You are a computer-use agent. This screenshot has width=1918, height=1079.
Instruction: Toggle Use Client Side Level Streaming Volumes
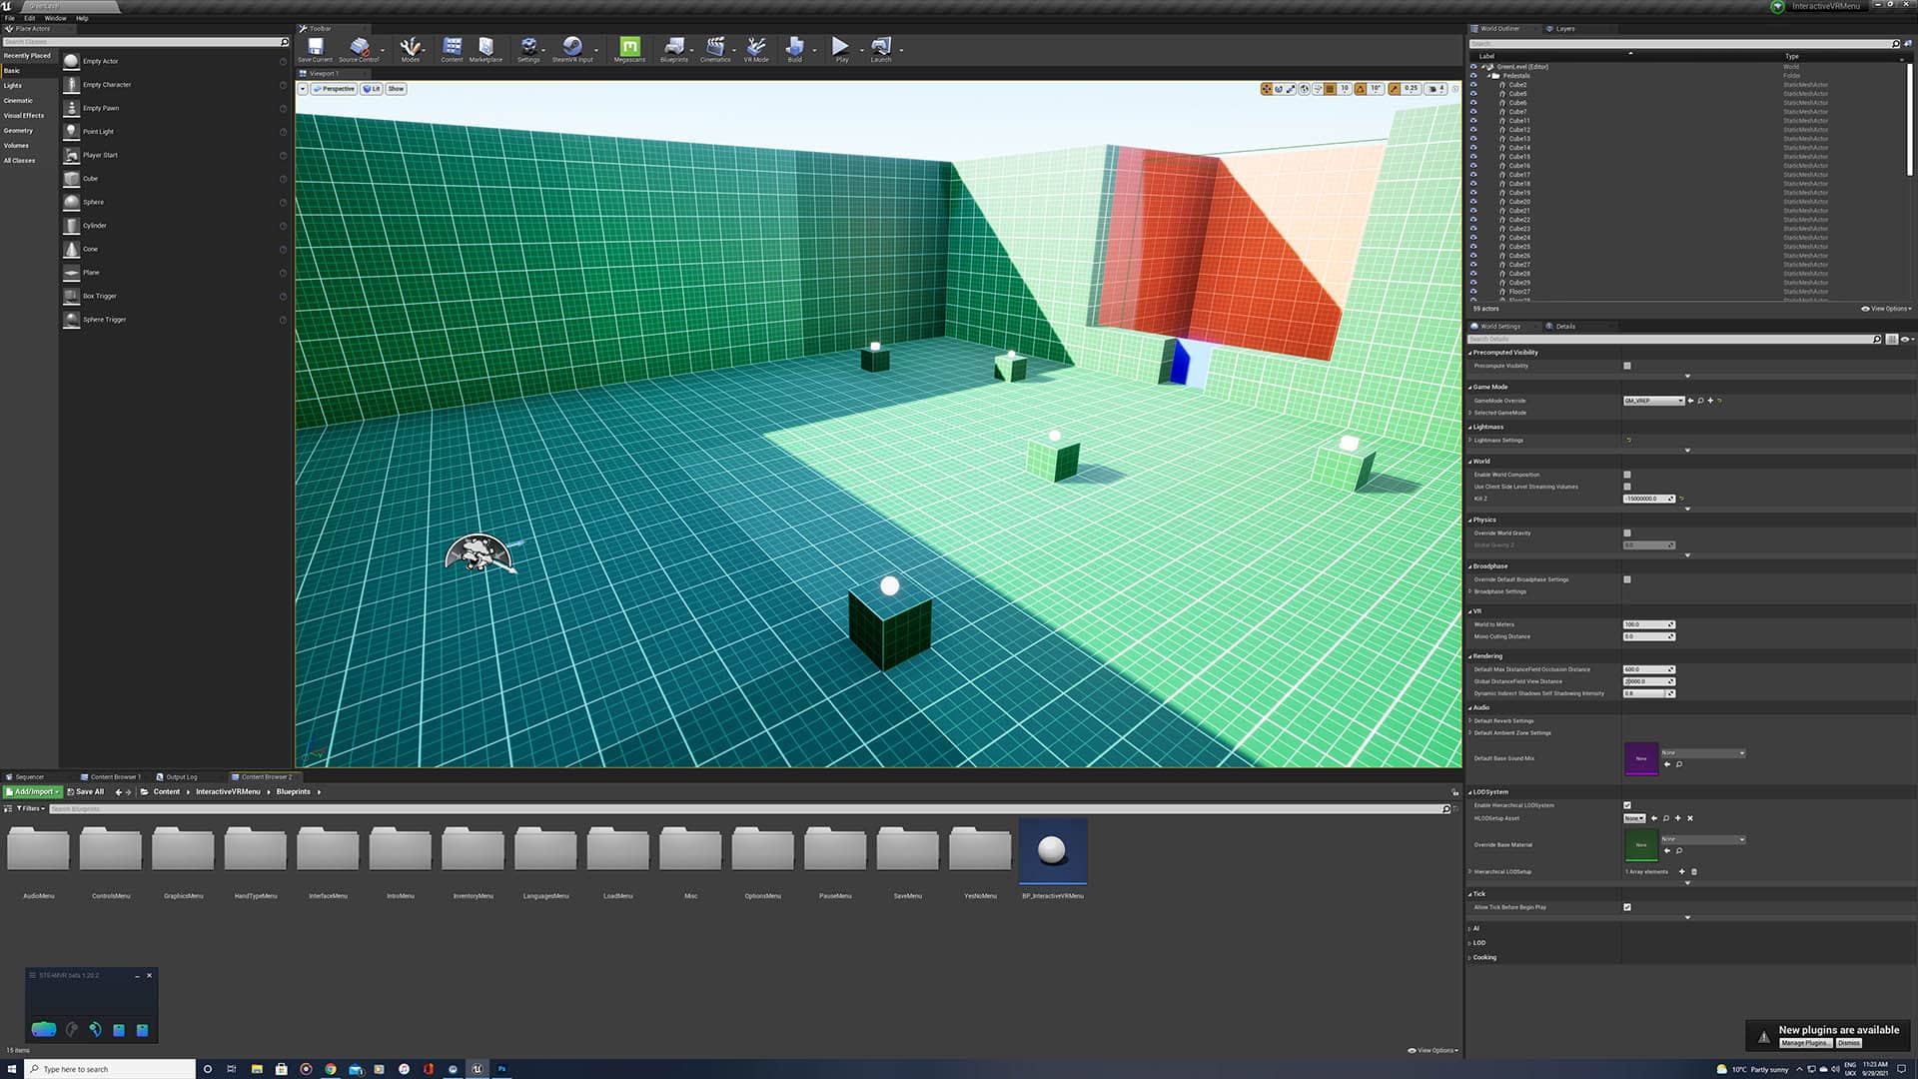pyautogui.click(x=1627, y=487)
